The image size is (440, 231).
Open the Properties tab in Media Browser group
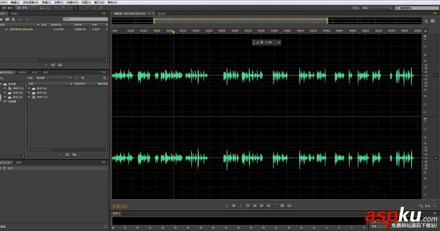tap(46, 72)
